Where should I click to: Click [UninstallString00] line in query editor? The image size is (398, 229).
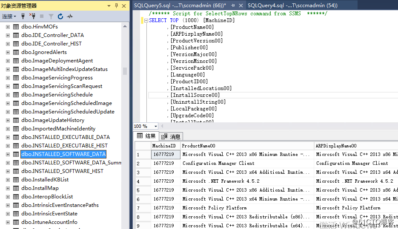(198, 102)
